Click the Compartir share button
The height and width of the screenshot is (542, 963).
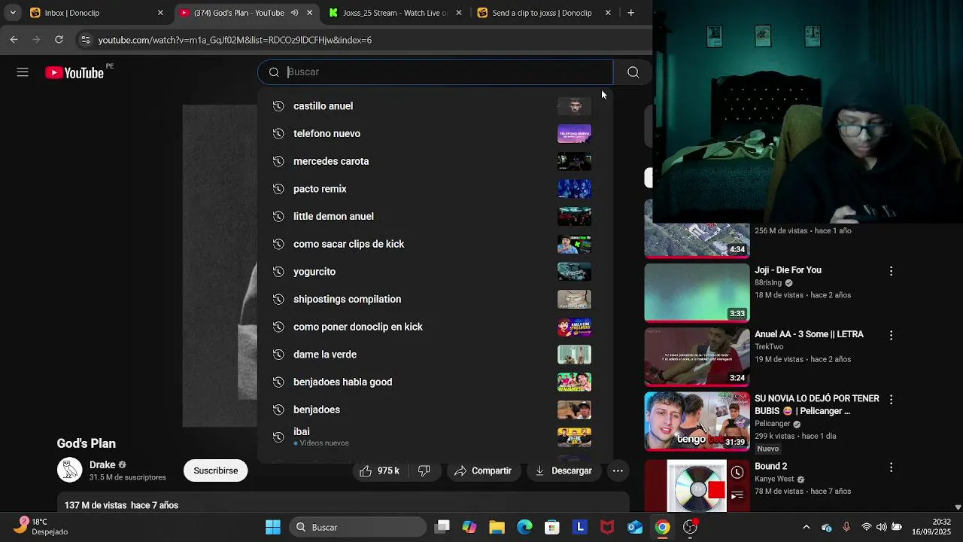point(483,470)
